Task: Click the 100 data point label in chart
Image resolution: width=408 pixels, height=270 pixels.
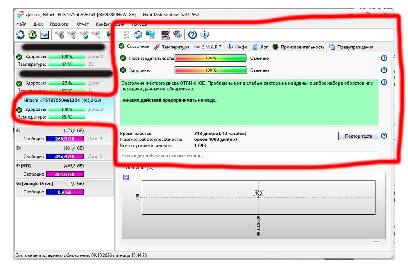Action: [258, 193]
